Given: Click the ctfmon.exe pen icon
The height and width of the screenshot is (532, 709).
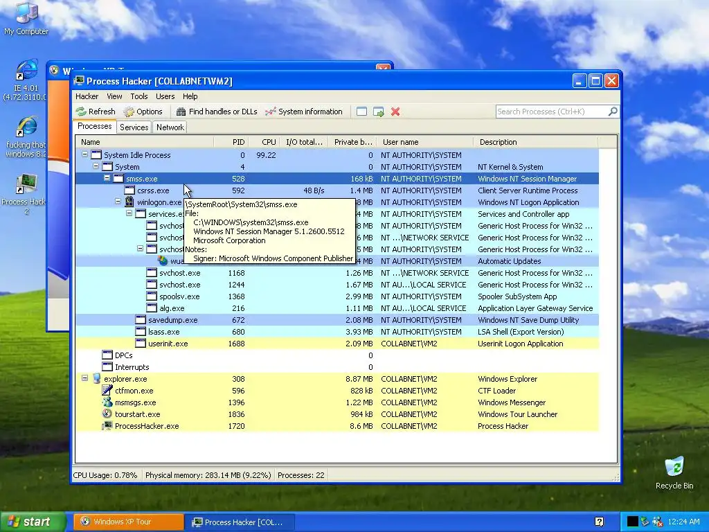Looking at the screenshot, I should click(107, 391).
